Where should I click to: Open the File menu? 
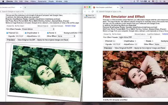pos(16,1)
